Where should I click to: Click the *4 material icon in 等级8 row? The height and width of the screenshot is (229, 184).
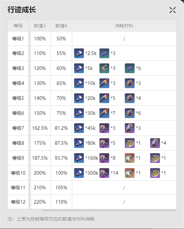click(155, 143)
